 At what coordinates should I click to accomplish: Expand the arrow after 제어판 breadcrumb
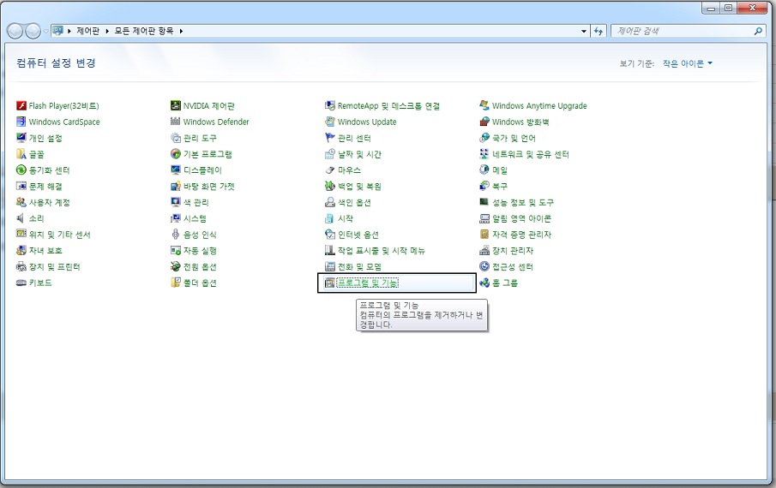pyautogui.click(x=107, y=31)
